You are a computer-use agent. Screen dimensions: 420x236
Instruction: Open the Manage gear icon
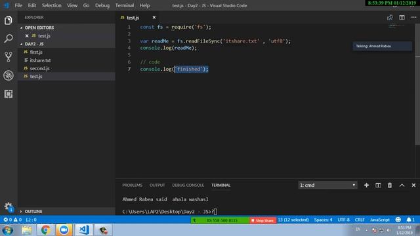click(x=9, y=206)
